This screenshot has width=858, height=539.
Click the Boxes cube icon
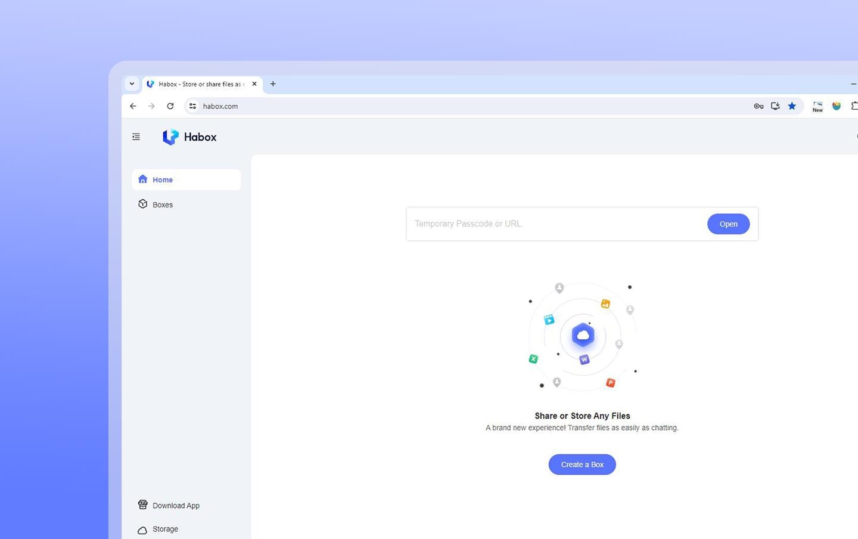click(142, 204)
